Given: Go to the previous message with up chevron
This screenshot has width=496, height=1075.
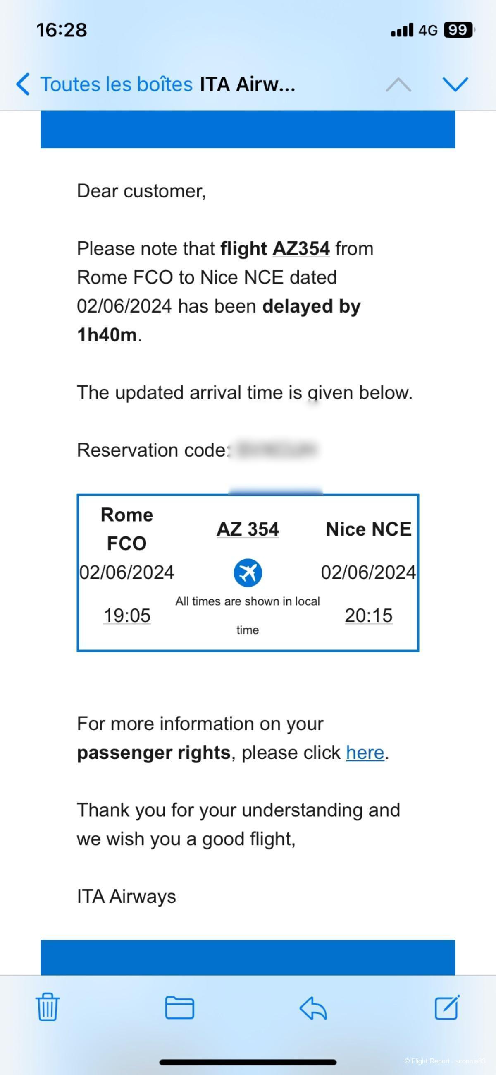Looking at the screenshot, I should pyautogui.click(x=398, y=84).
